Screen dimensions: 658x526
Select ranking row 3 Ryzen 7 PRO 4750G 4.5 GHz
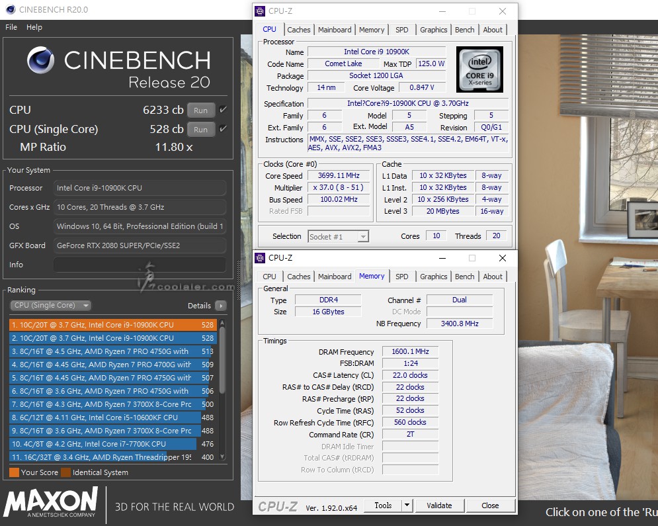[x=112, y=351]
